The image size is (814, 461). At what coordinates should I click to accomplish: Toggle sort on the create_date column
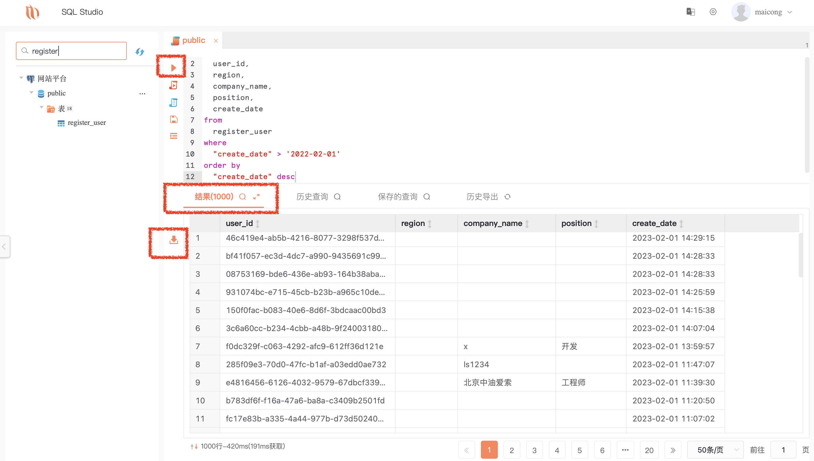pyautogui.click(x=680, y=223)
